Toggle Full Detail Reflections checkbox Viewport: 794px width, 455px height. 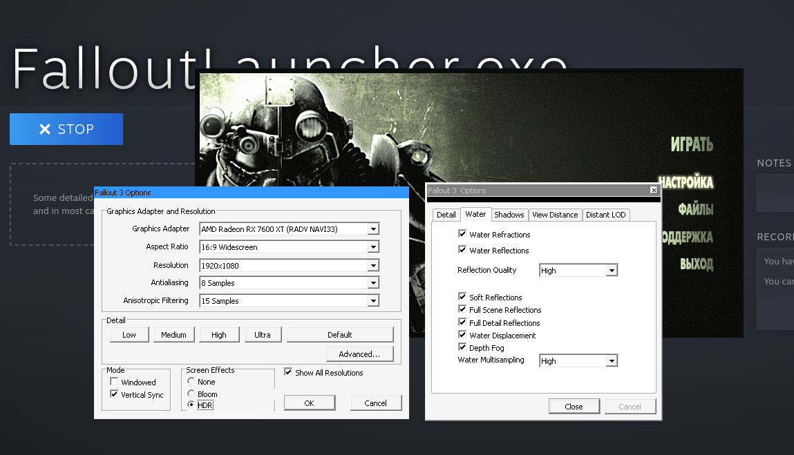462,322
